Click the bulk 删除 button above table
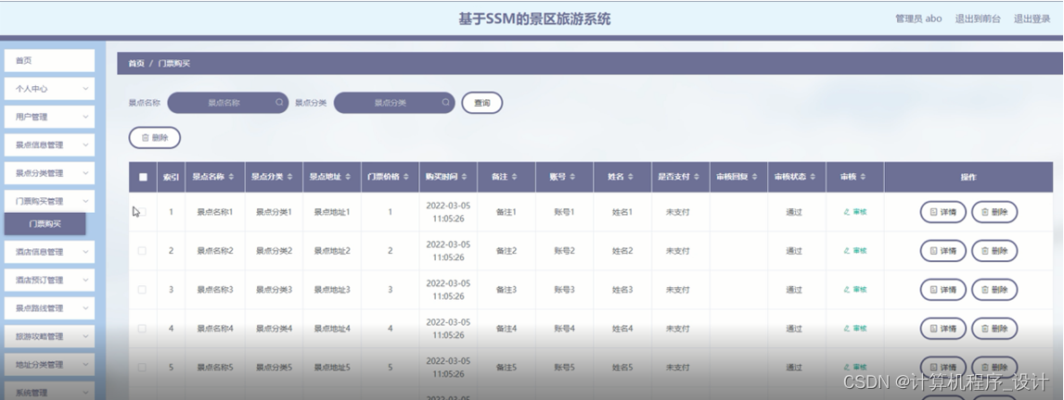Viewport: 1064px width, 400px height. tap(155, 137)
